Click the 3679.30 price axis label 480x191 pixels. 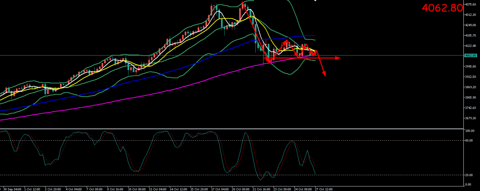(x=471, y=118)
